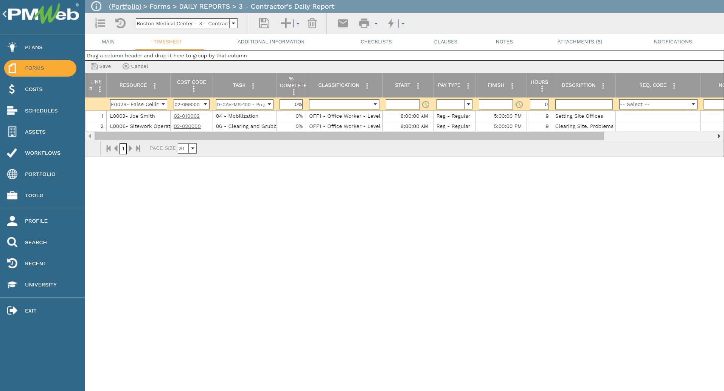Open the Start time clock picker
This screenshot has width=724, height=391.
(x=426, y=105)
